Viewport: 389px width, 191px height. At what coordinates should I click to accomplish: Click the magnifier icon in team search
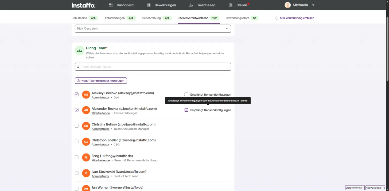pos(78,67)
